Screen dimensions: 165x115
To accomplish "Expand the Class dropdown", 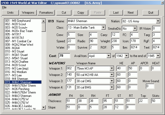I will coord(104,27).
